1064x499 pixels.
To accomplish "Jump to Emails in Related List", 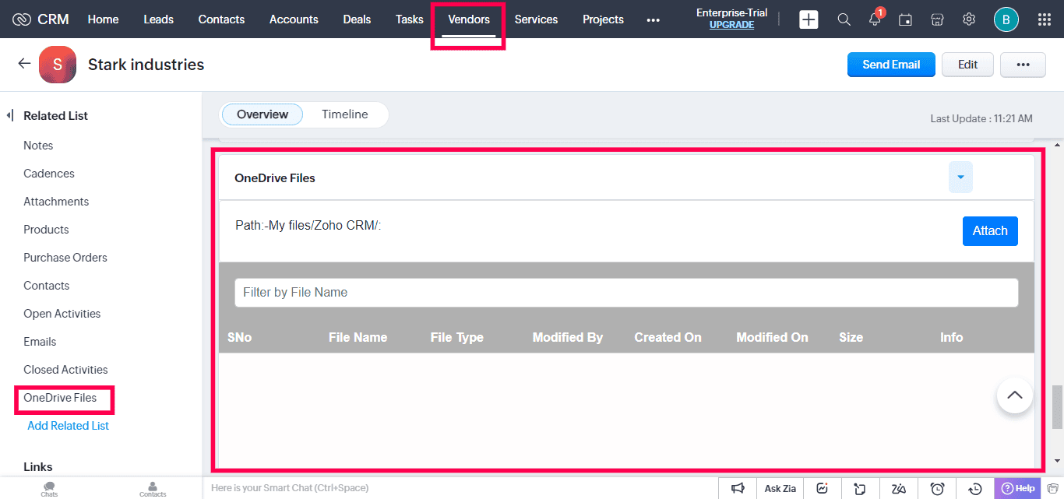I will tap(40, 342).
